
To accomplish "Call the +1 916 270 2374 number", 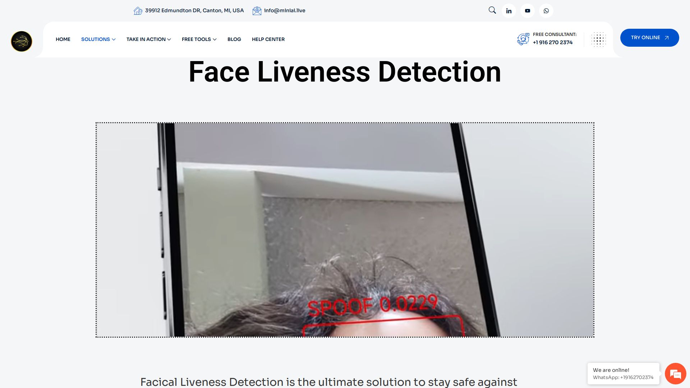I will (x=552, y=42).
